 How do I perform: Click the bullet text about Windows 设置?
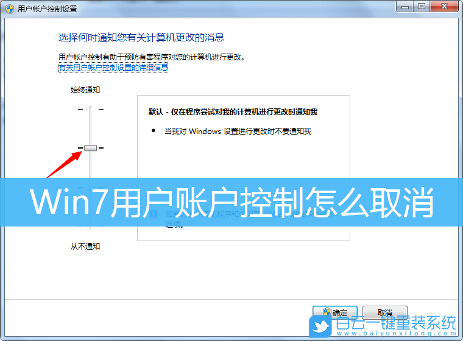pos(238,131)
